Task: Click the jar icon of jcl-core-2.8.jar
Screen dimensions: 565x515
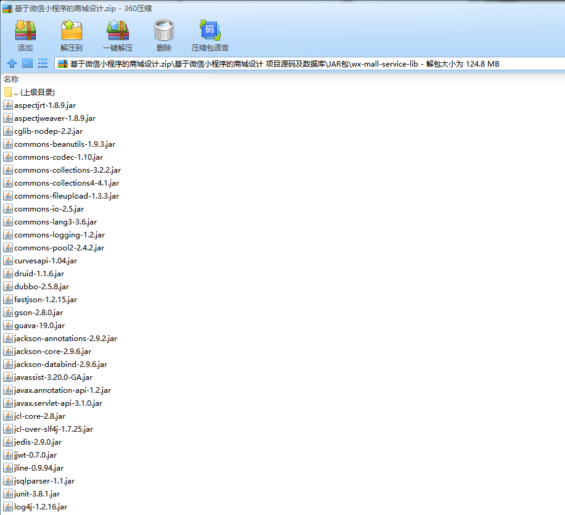Action: tap(8, 416)
